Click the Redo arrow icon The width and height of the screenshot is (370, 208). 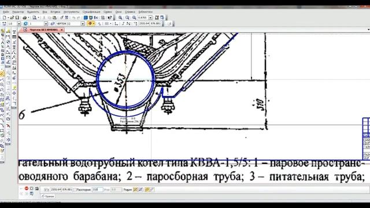[x=79, y=18]
